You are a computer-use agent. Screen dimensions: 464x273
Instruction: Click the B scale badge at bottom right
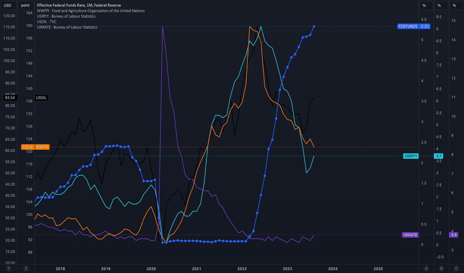441,268
